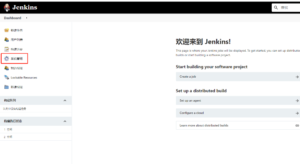Click the 我的视图 my views icon
300x164 pixels.
(7, 68)
